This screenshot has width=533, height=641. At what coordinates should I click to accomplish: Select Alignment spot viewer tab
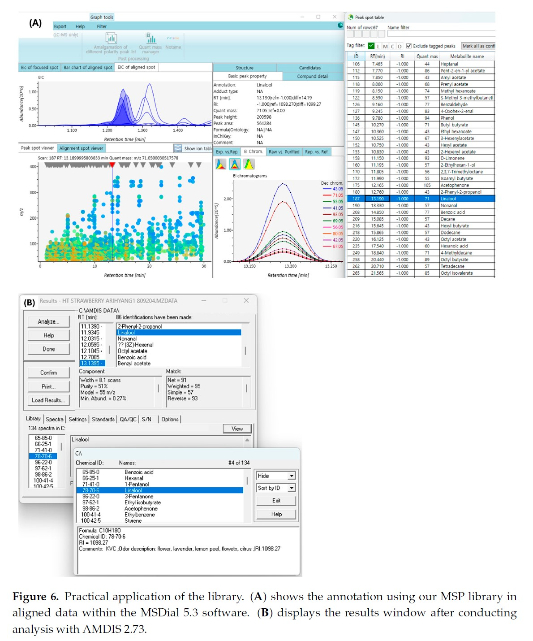81,148
